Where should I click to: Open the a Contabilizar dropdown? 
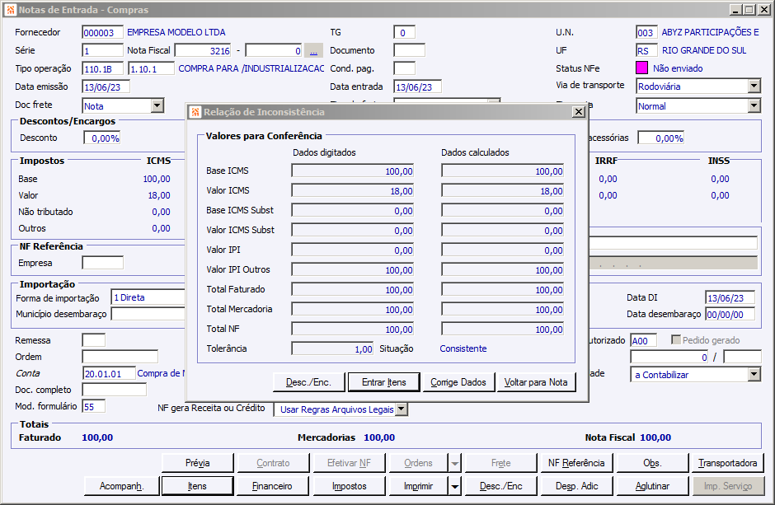pyautogui.click(x=754, y=375)
